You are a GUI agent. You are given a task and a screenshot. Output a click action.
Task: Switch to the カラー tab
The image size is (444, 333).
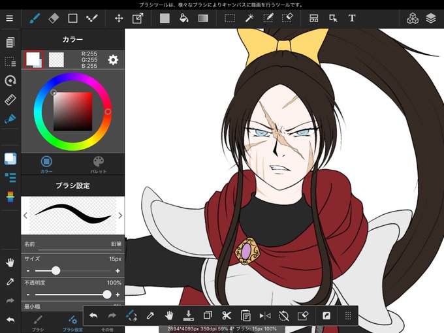(x=46, y=165)
